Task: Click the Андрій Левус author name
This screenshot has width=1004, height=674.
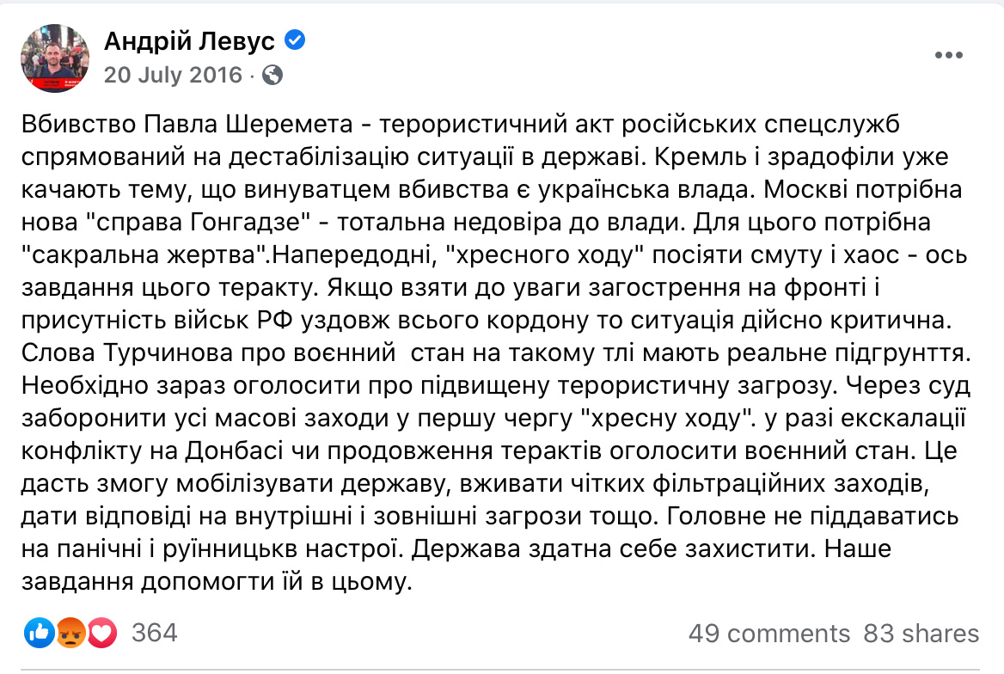Action: [x=189, y=41]
